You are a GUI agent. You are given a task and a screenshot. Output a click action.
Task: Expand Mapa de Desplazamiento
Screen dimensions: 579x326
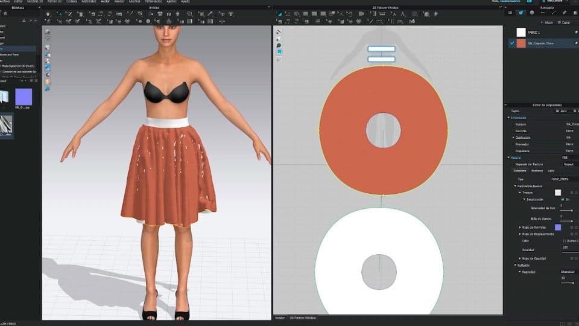[520, 234]
